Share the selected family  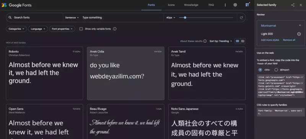(293, 5)
